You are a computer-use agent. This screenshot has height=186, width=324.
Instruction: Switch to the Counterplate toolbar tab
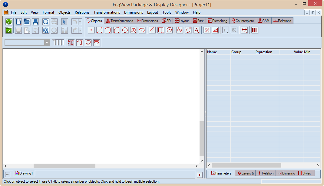coord(243,21)
